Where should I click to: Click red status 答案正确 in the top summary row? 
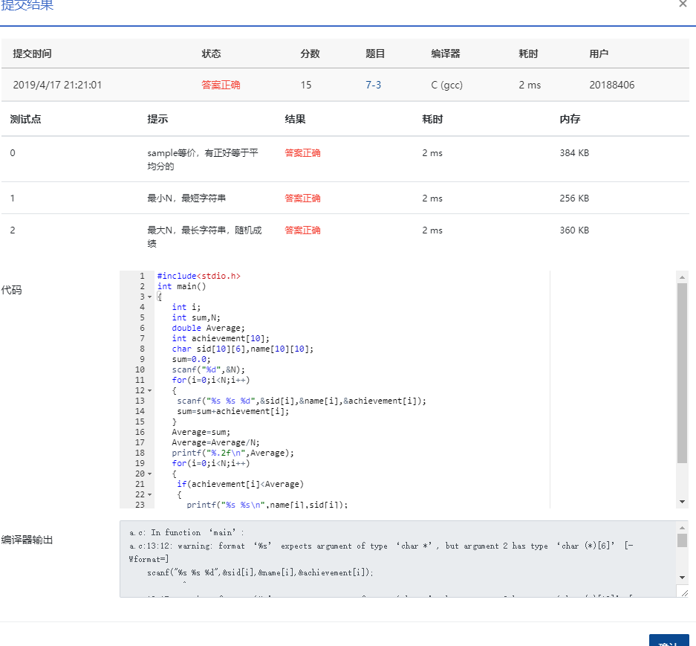click(221, 85)
